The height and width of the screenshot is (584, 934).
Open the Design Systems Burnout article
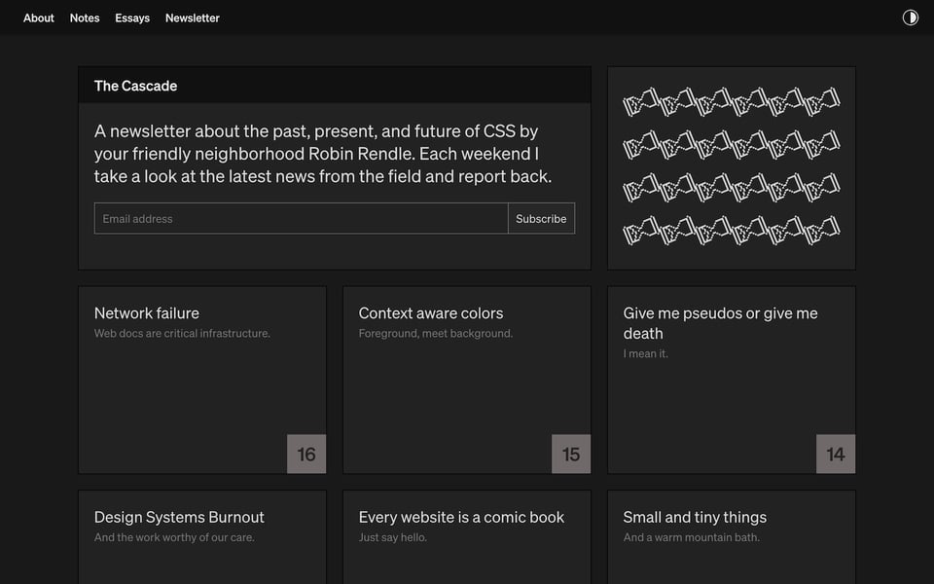click(x=179, y=518)
